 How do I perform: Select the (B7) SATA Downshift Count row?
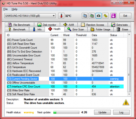pyautogui.click(x=65, y=48)
